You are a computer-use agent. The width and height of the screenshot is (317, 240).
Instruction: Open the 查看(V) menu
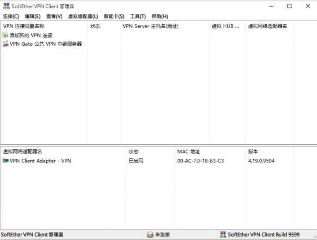(x=54, y=16)
